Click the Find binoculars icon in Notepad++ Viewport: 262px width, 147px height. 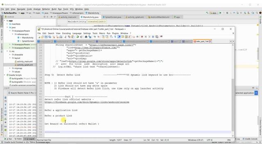86,37
